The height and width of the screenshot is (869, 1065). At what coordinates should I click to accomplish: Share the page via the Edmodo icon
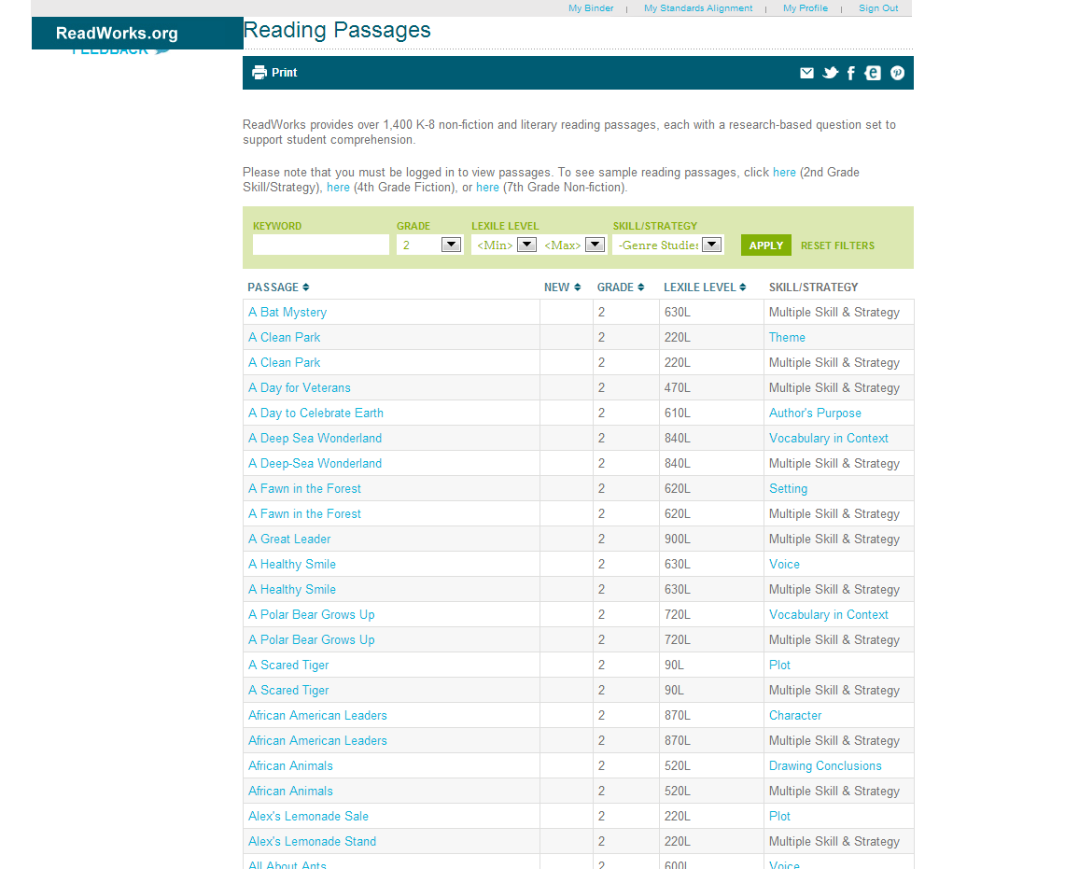click(873, 72)
